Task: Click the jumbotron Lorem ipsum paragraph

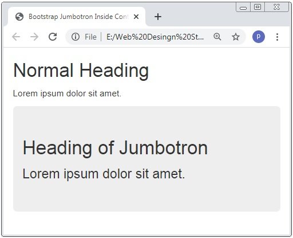Action: pyautogui.click(x=104, y=174)
